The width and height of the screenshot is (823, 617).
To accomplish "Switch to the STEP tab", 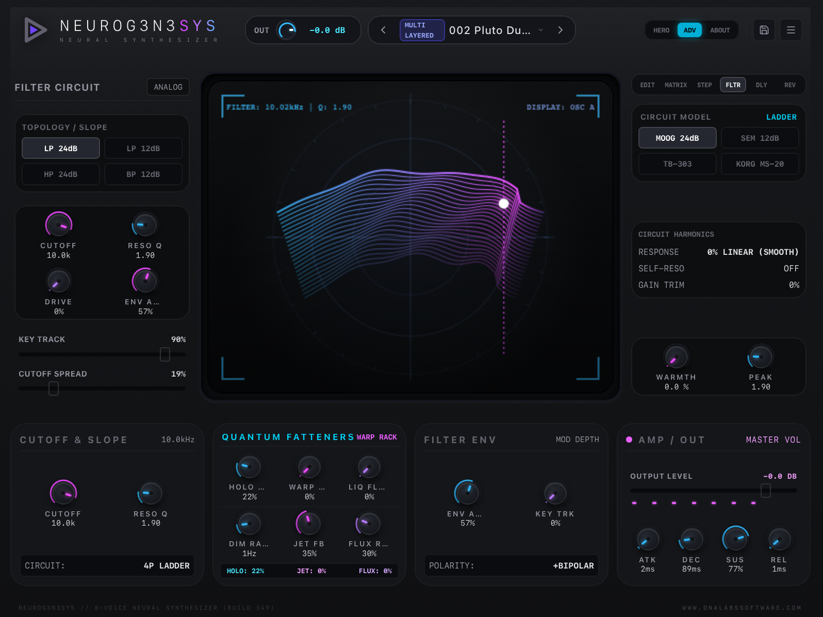I will click(704, 85).
